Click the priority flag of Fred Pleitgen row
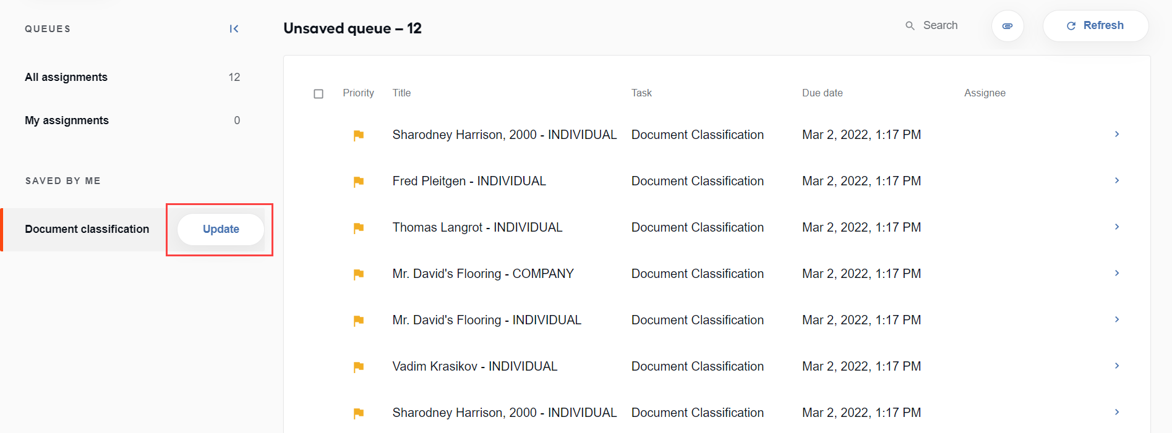The height and width of the screenshot is (433, 1172). coord(358,182)
